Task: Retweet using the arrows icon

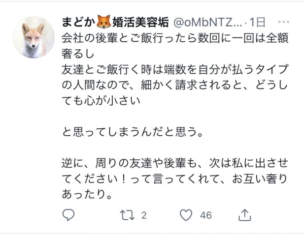Action: 127,215
